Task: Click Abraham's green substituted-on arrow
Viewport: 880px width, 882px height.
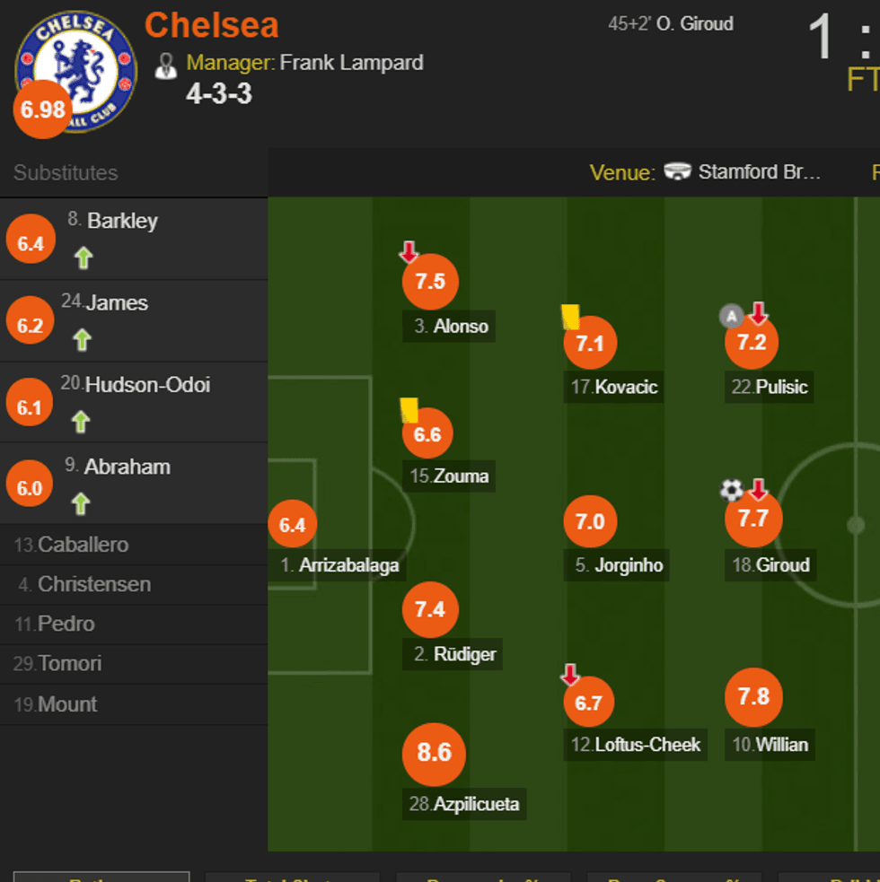Action: tap(82, 504)
